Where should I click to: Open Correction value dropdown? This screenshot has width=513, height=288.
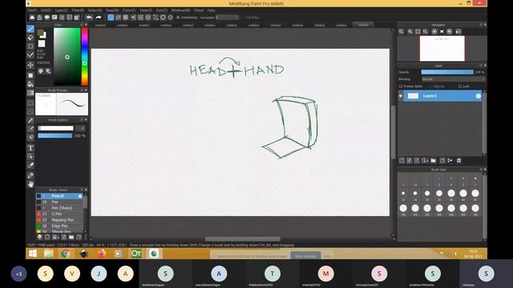coord(227,18)
